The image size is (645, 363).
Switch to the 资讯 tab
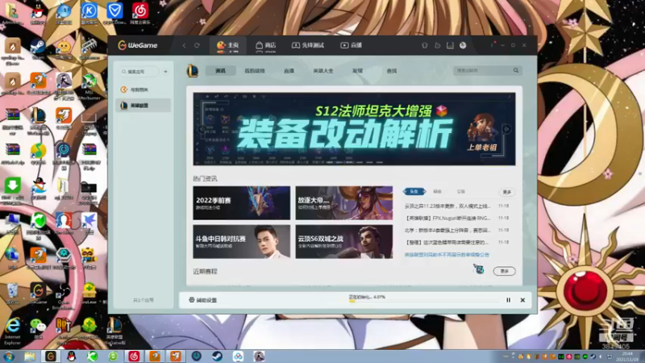[x=220, y=71]
